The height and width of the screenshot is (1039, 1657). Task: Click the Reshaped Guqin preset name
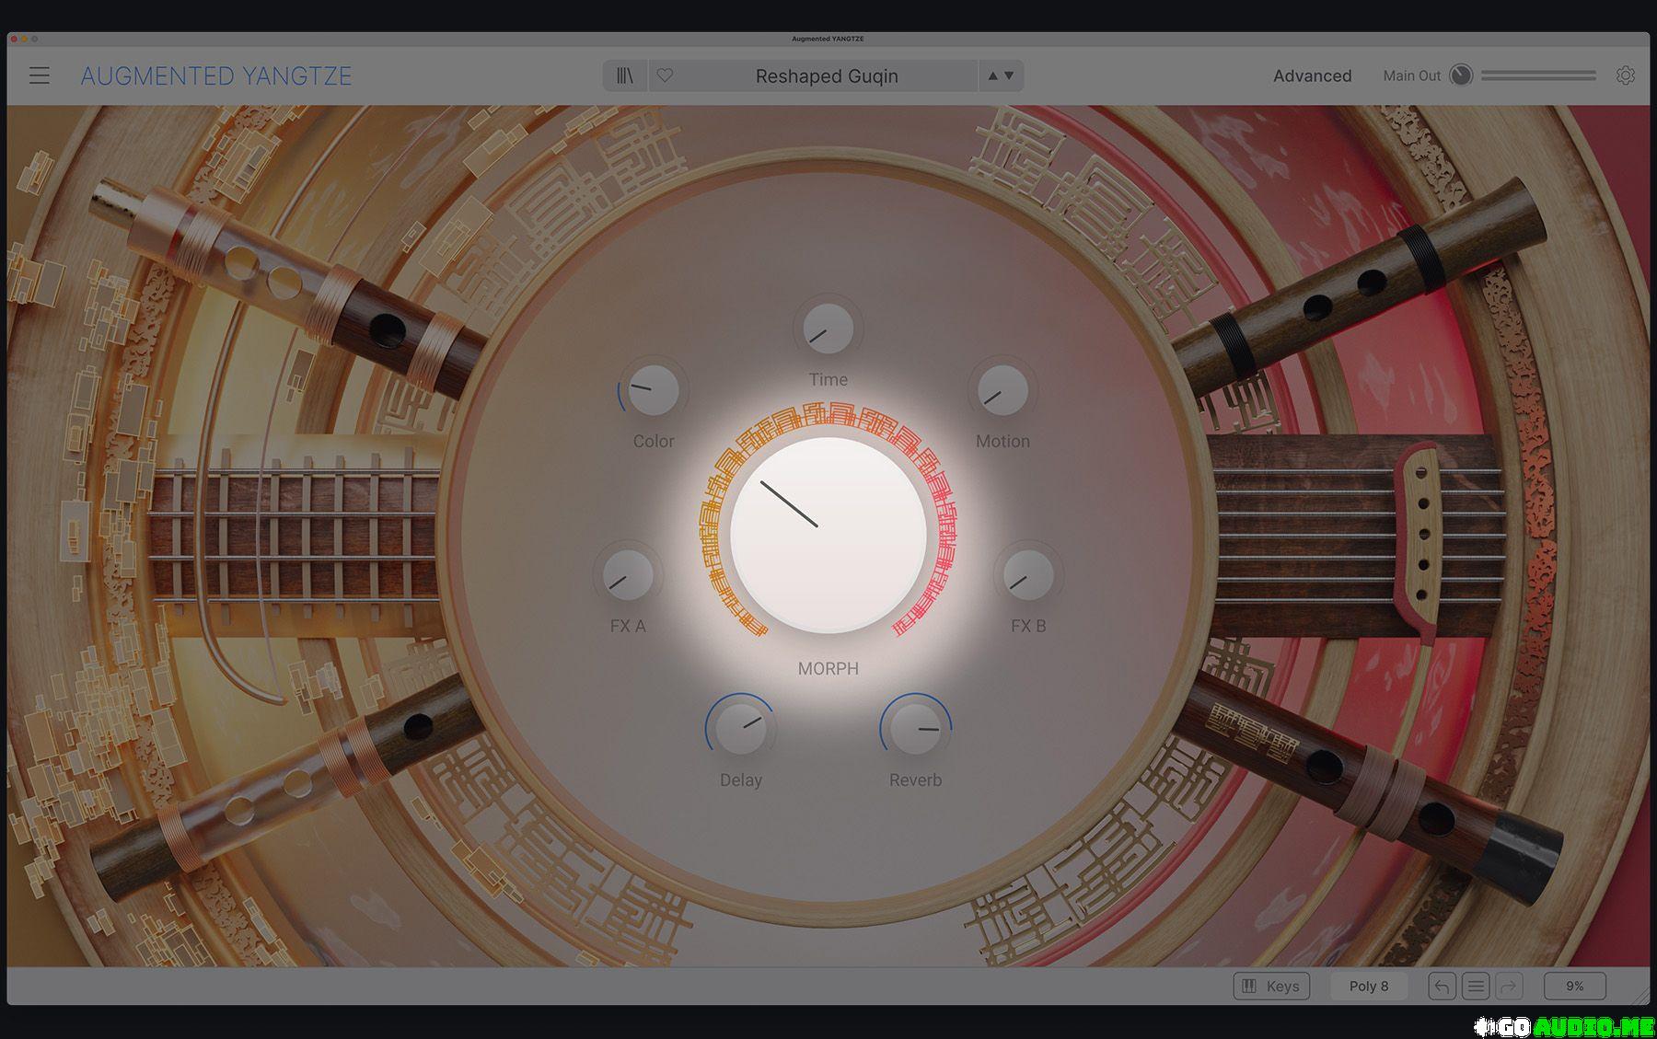(x=827, y=75)
